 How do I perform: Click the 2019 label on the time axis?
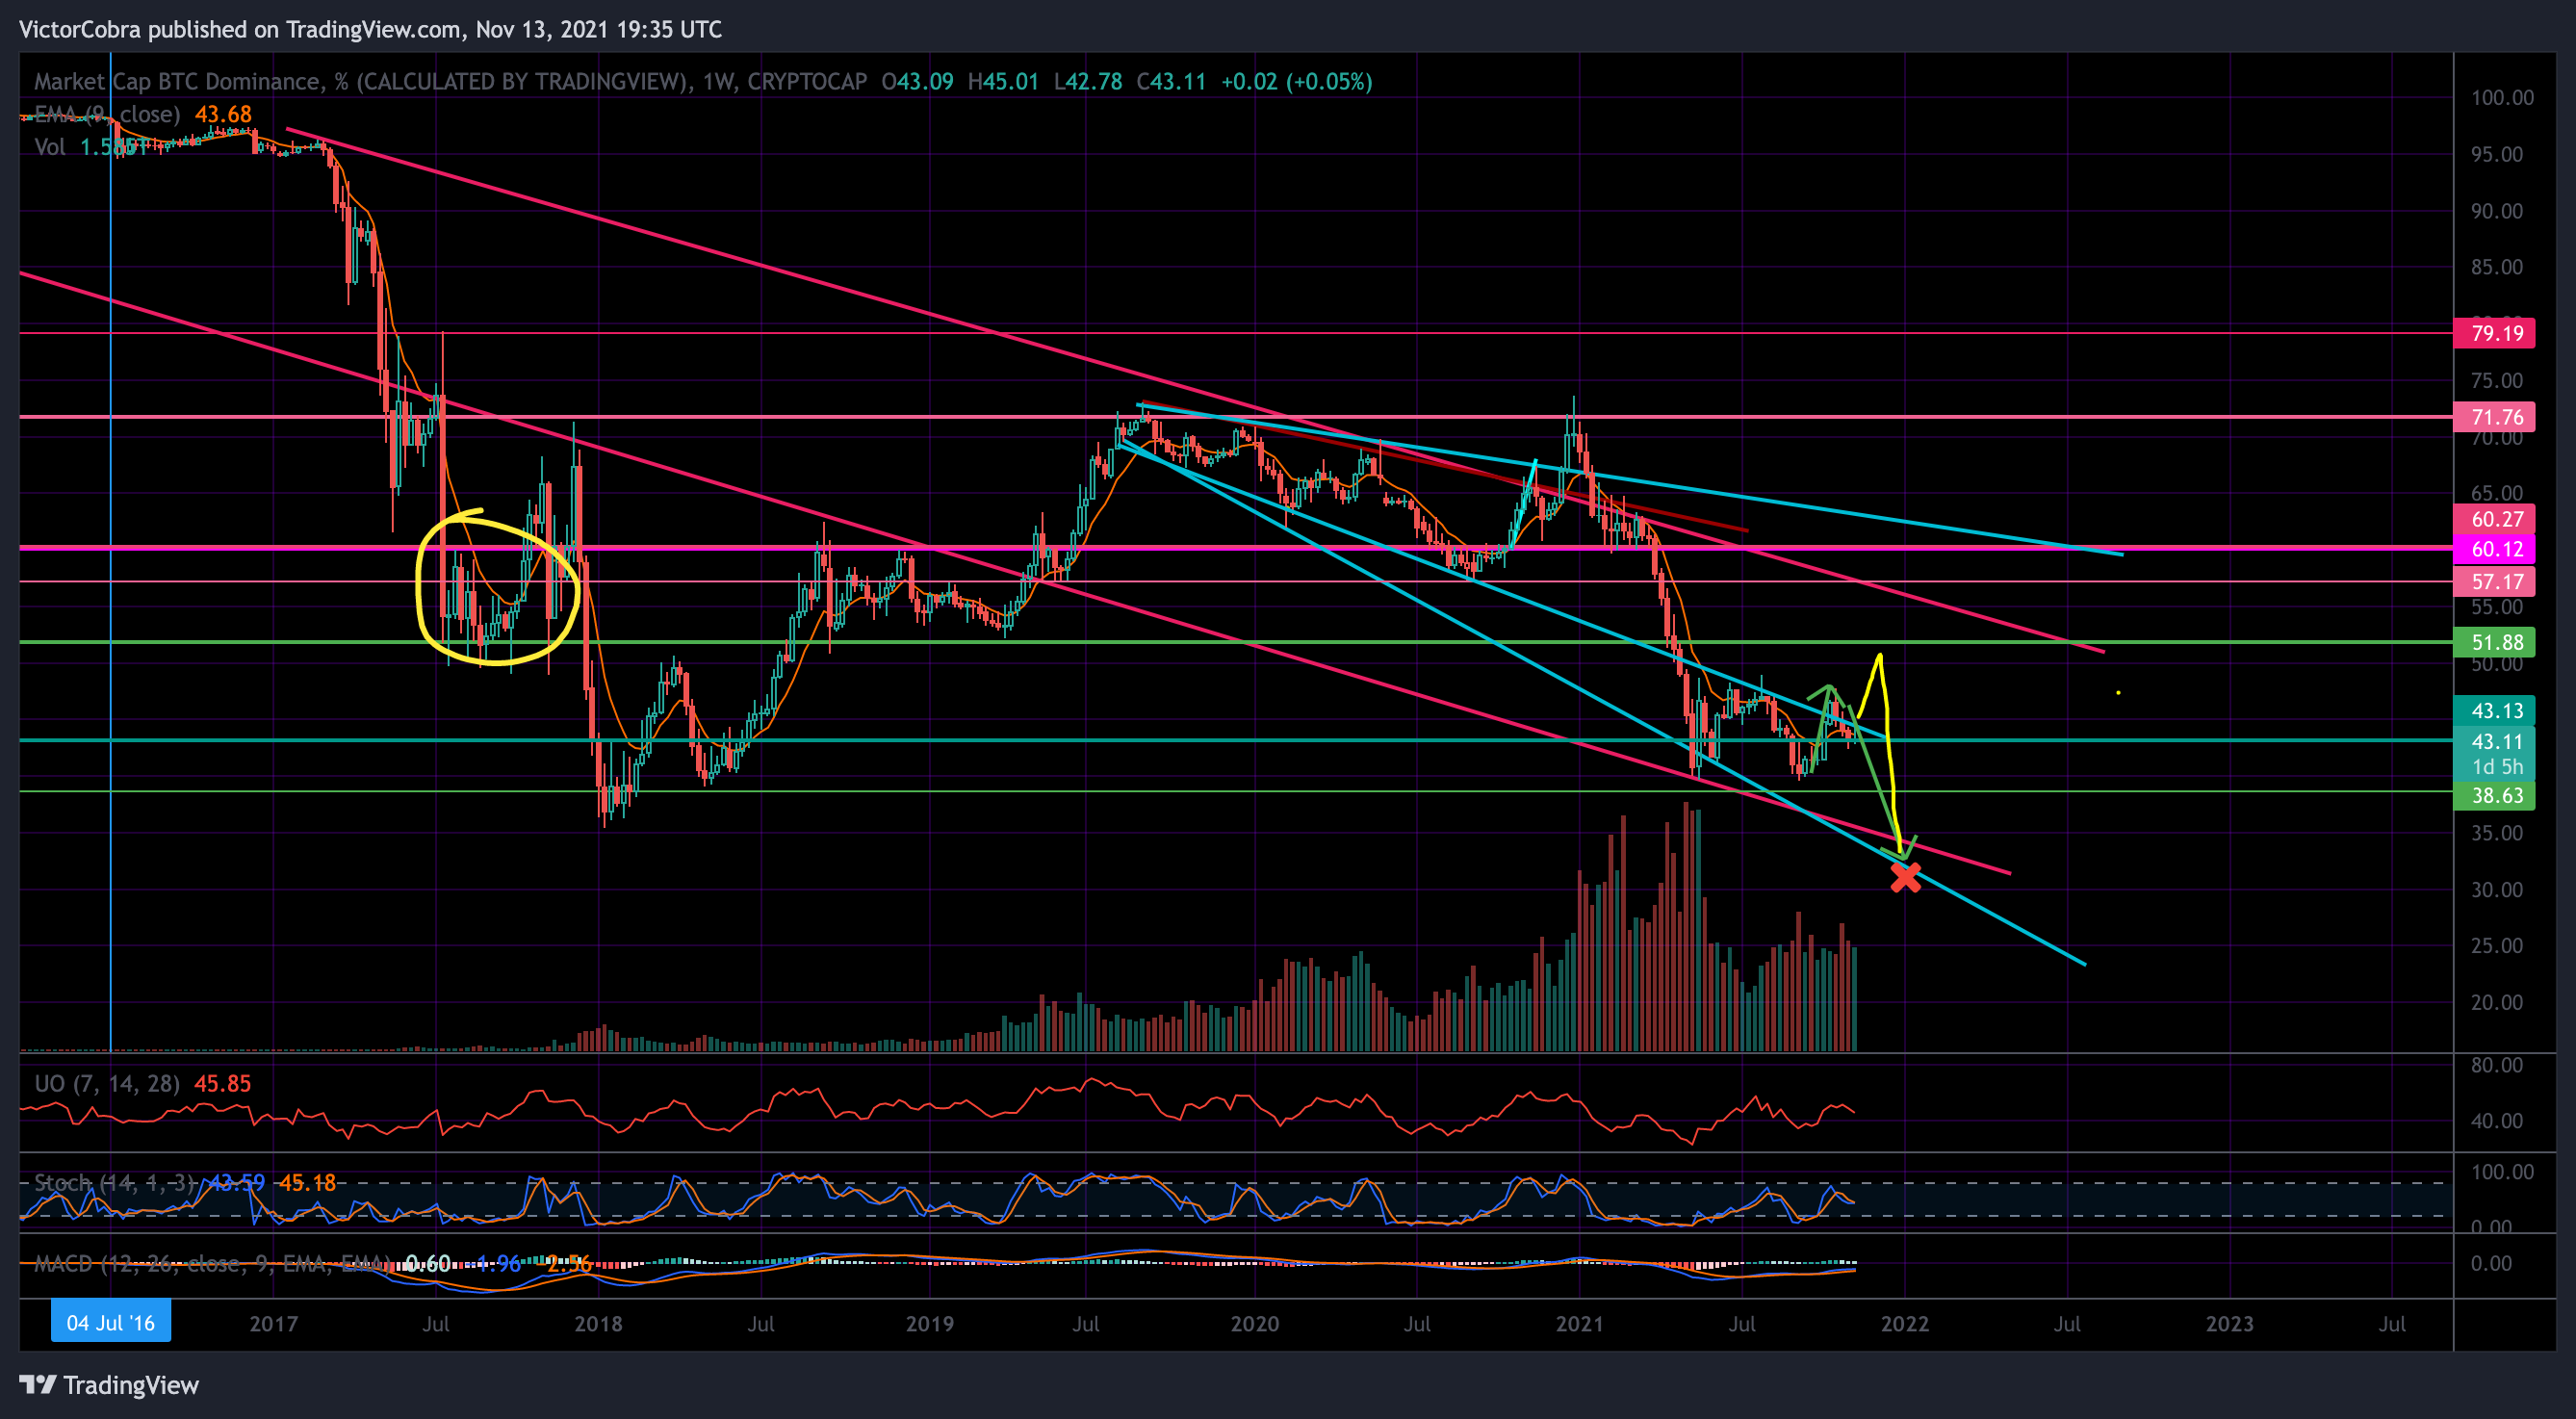tap(930, 1324)
